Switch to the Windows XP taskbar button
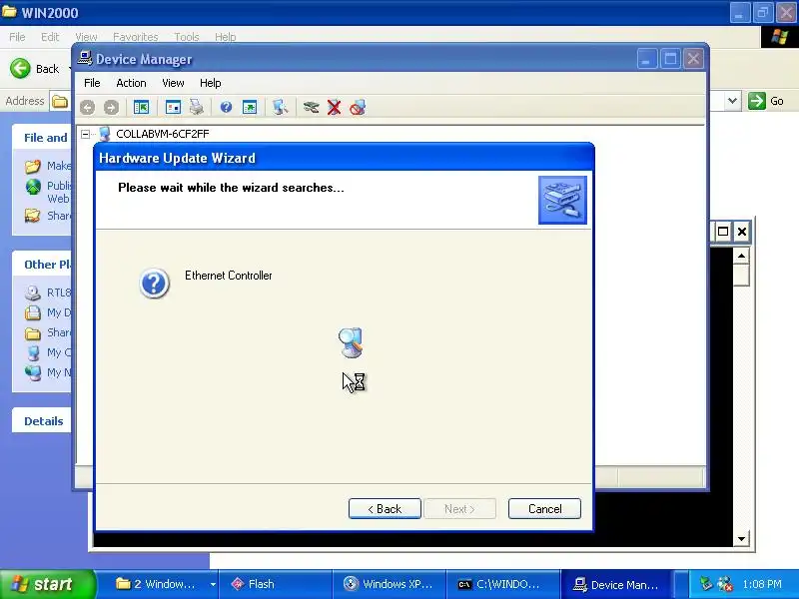 (389, 584)
